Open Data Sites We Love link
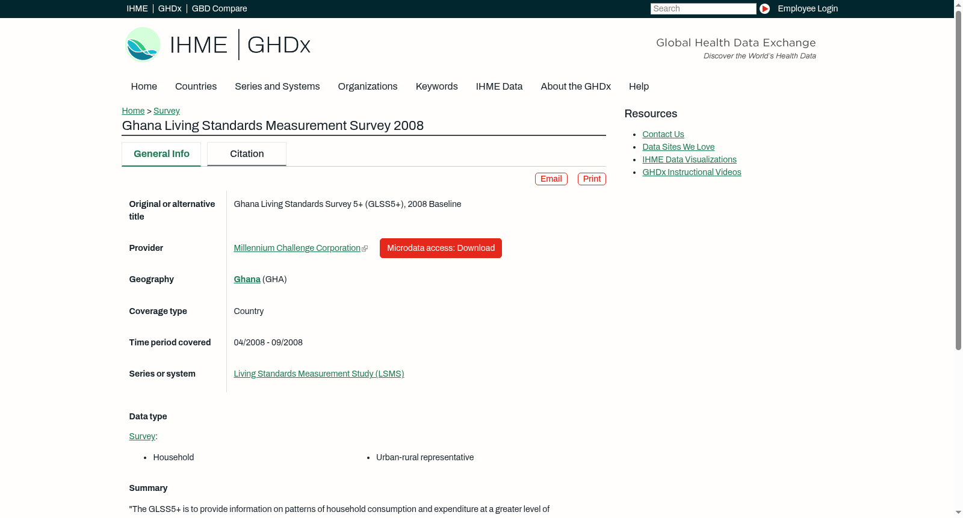 click(678, 147)
